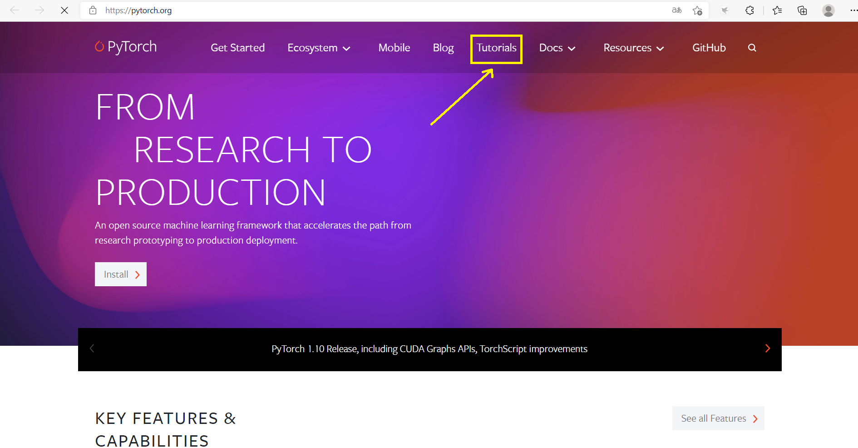This screenshot has height=448, width=858.
Task: Open the Get Started page
Action: pos(237,48)
